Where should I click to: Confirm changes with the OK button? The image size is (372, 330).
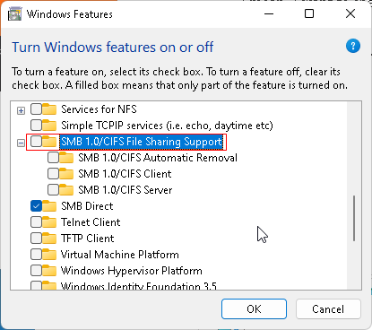click(x=254, y=309)
